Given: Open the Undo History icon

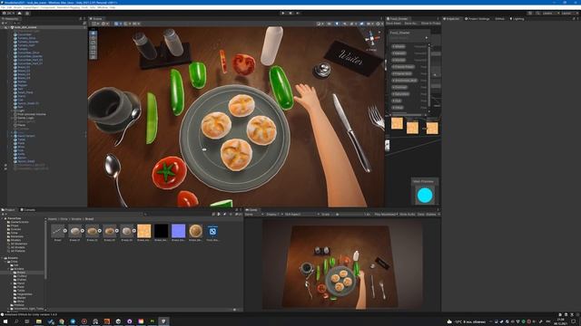Looking at the screenshot, I should [530, 13].
